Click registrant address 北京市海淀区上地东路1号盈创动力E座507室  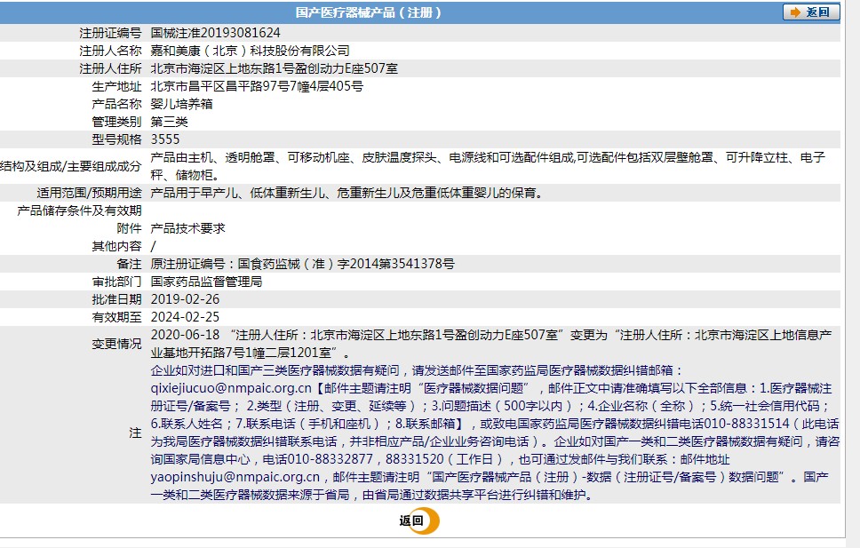275,68
